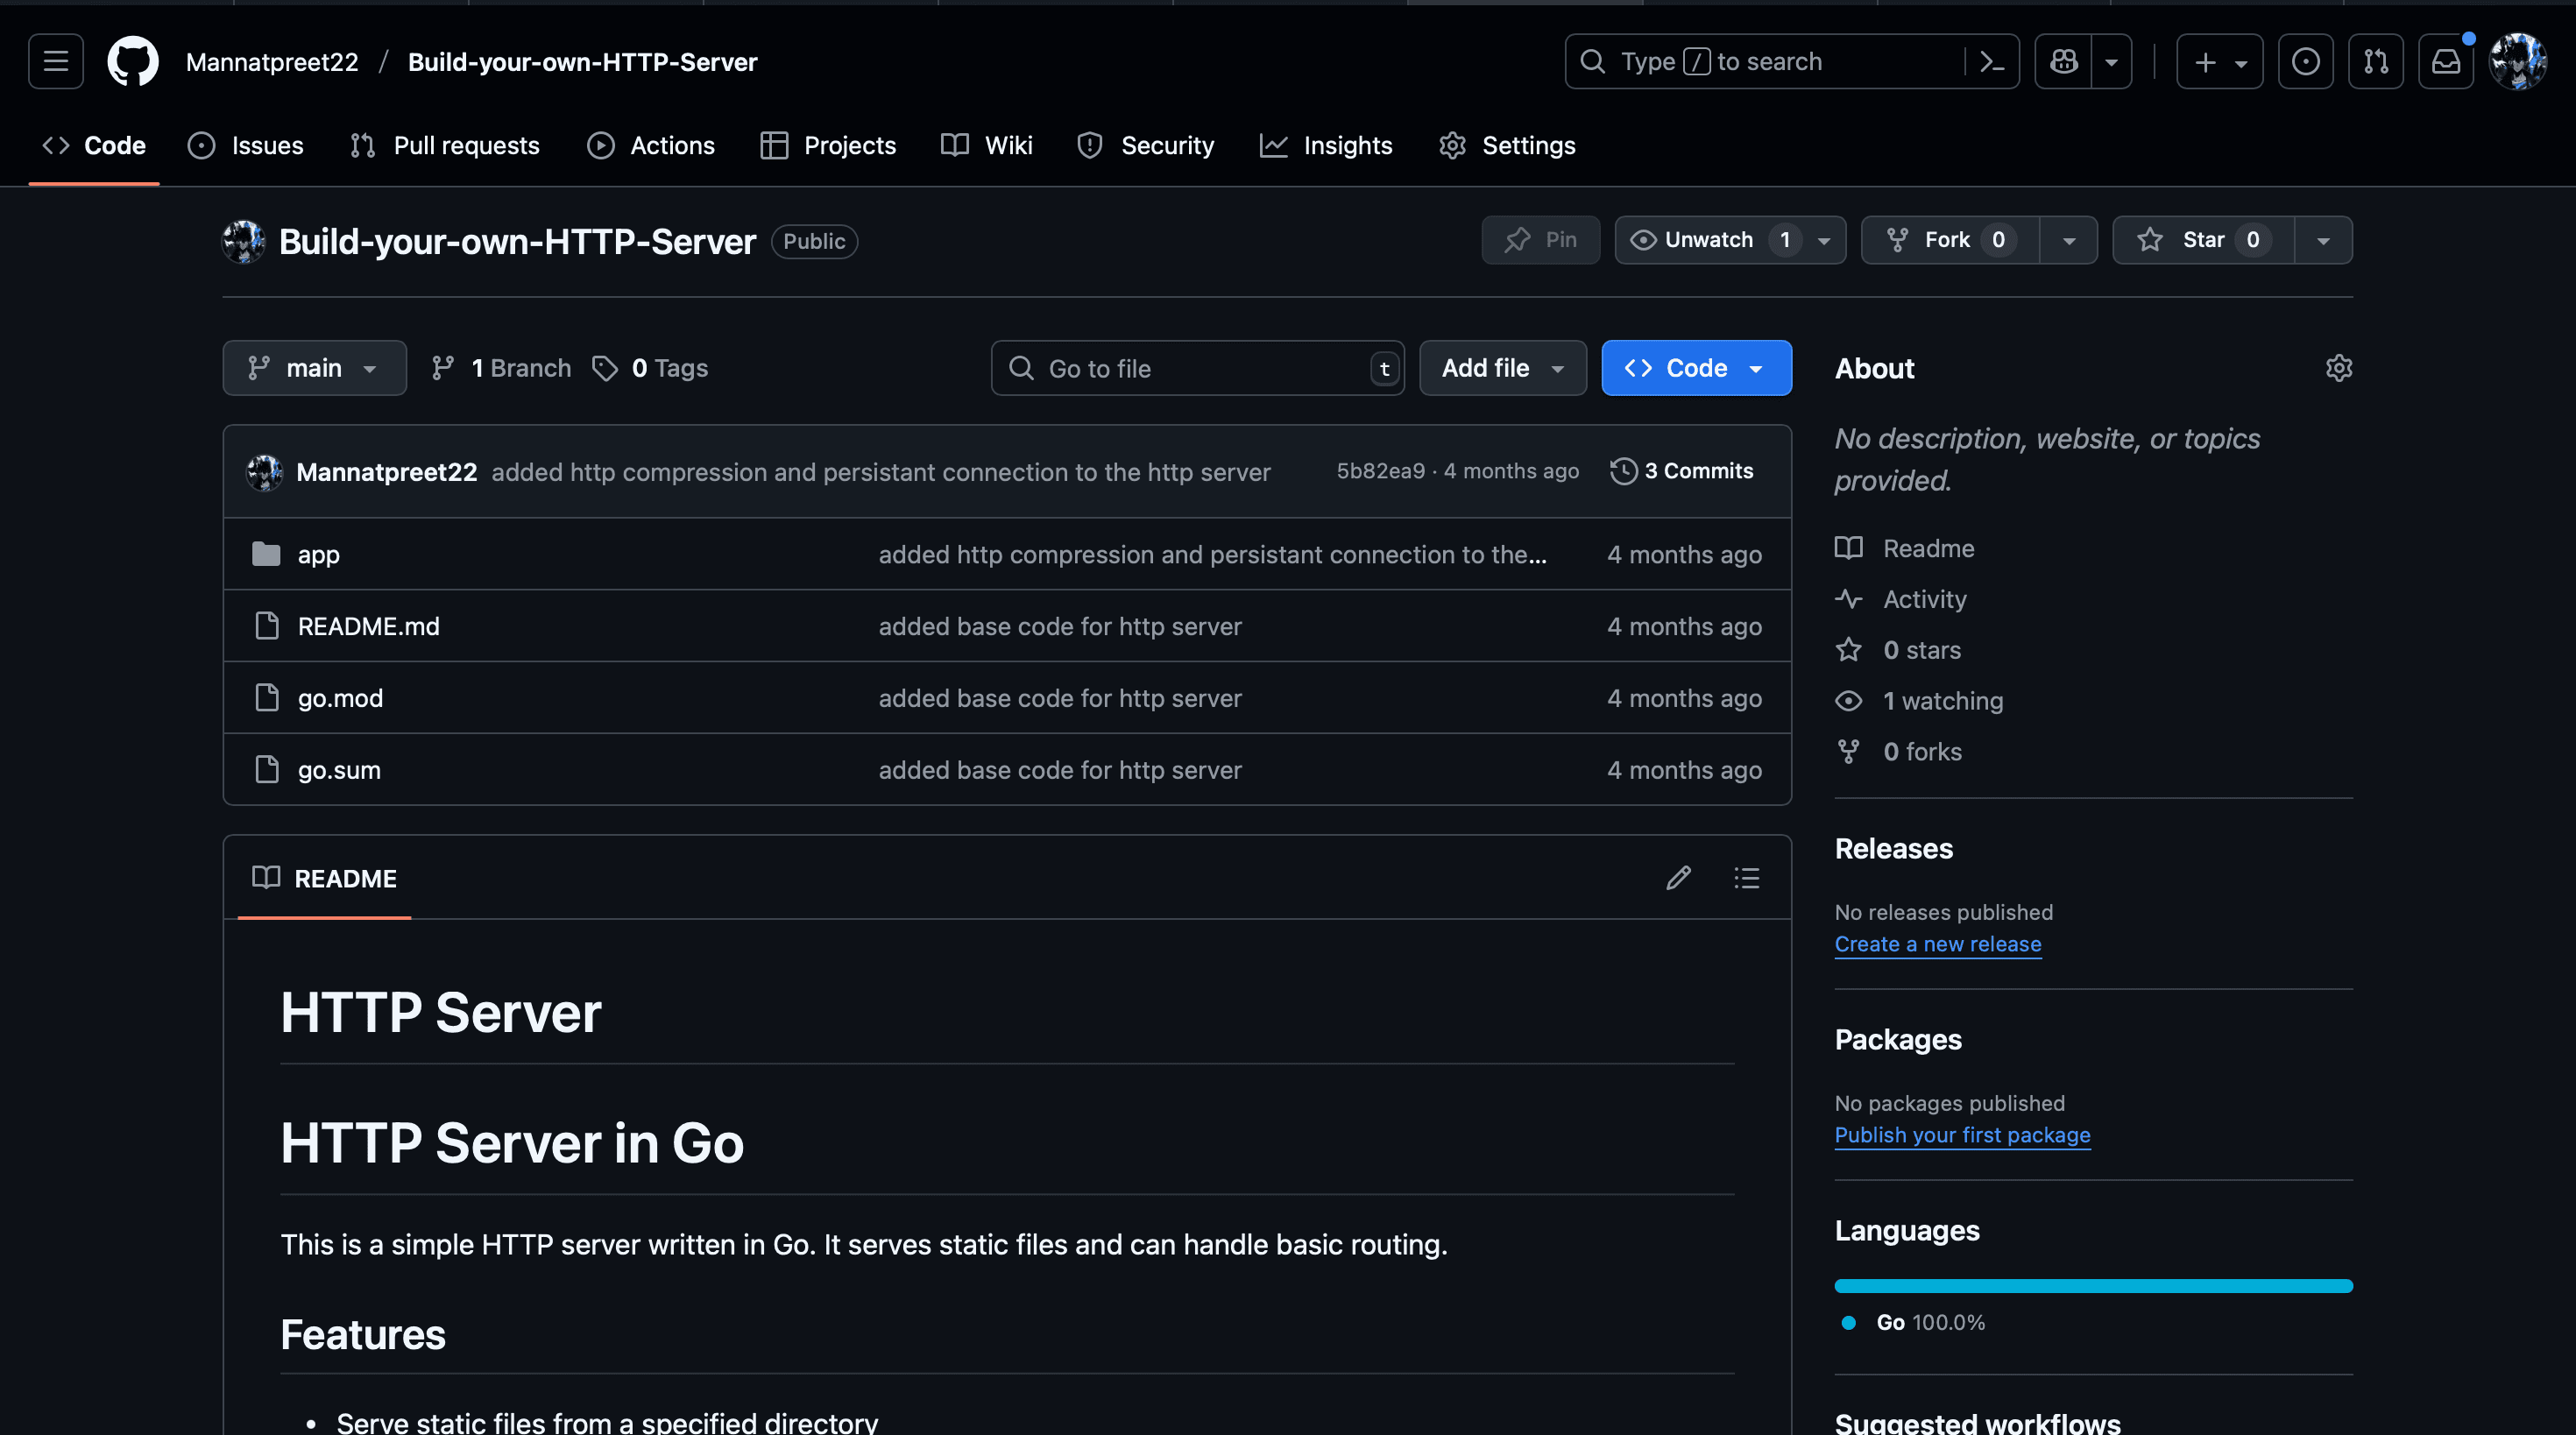
Task: Click the Go language color bar
Action: pyautogui.click(x=2093, y=1285)
